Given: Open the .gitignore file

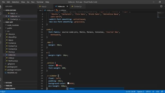Looking at the screenshot, I should click(x=11, y=64).
